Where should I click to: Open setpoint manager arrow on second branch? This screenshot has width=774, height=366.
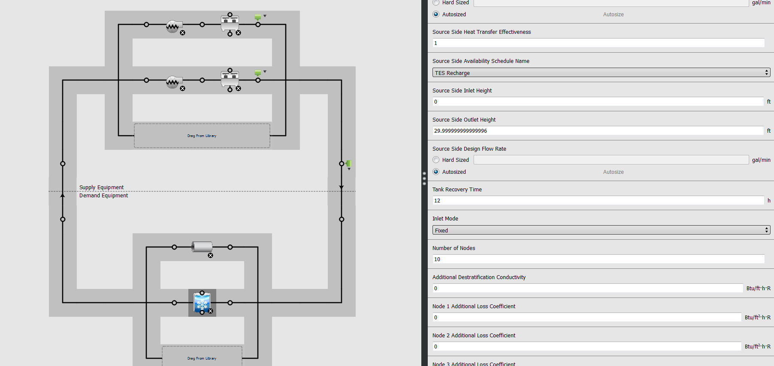click(x=265, y=71)
